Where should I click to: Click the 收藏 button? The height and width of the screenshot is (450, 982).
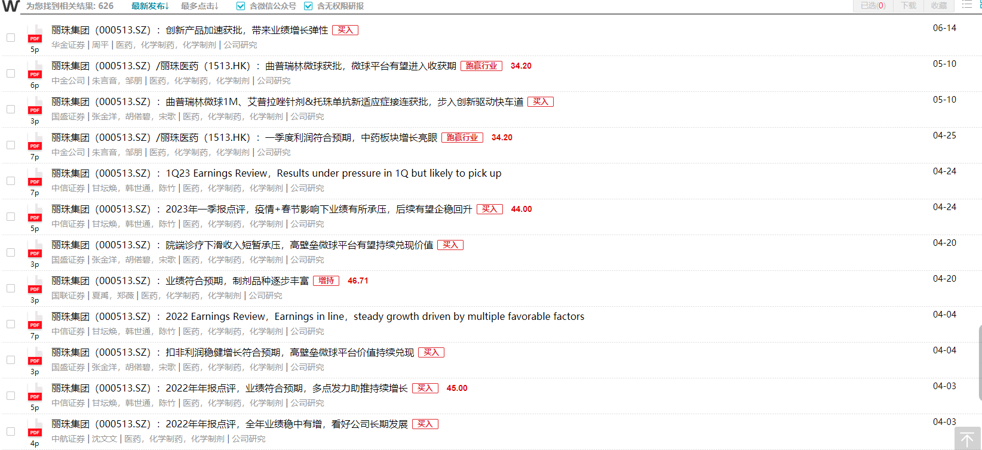point(938,5)
